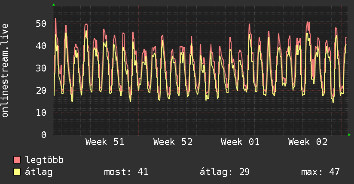Screen dimensions: 354x184
Task: Click the 'Week 01' axis label
Action: pos(240,142)
